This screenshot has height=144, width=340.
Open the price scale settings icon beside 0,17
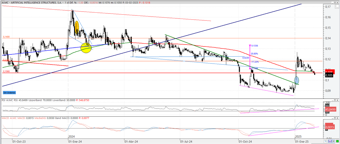pos(337,6)
